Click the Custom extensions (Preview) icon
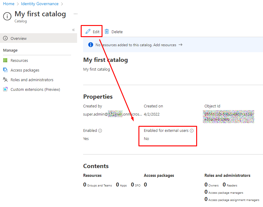This screenshot has width=263, height=207. (x=5, y=89)
